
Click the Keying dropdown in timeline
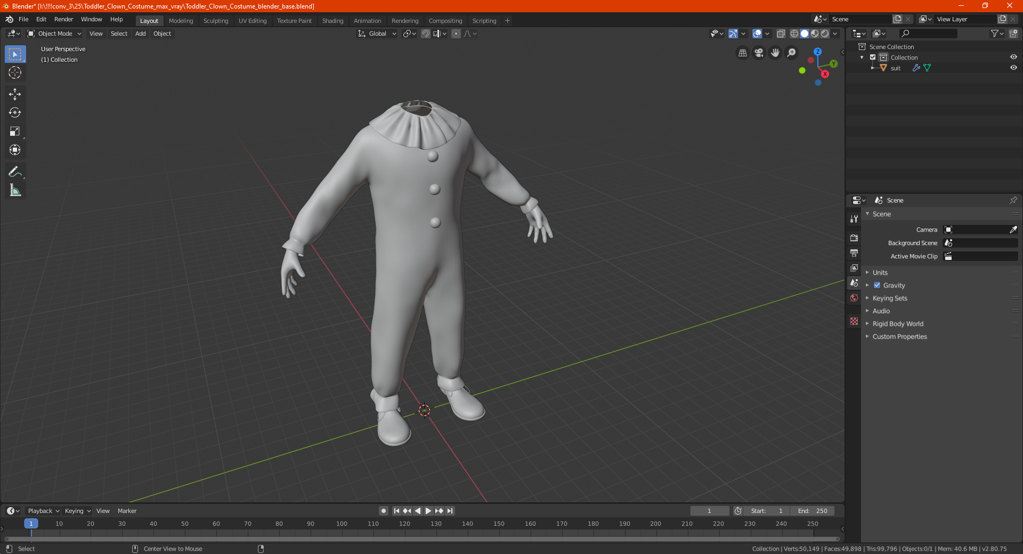coord(77,511)
